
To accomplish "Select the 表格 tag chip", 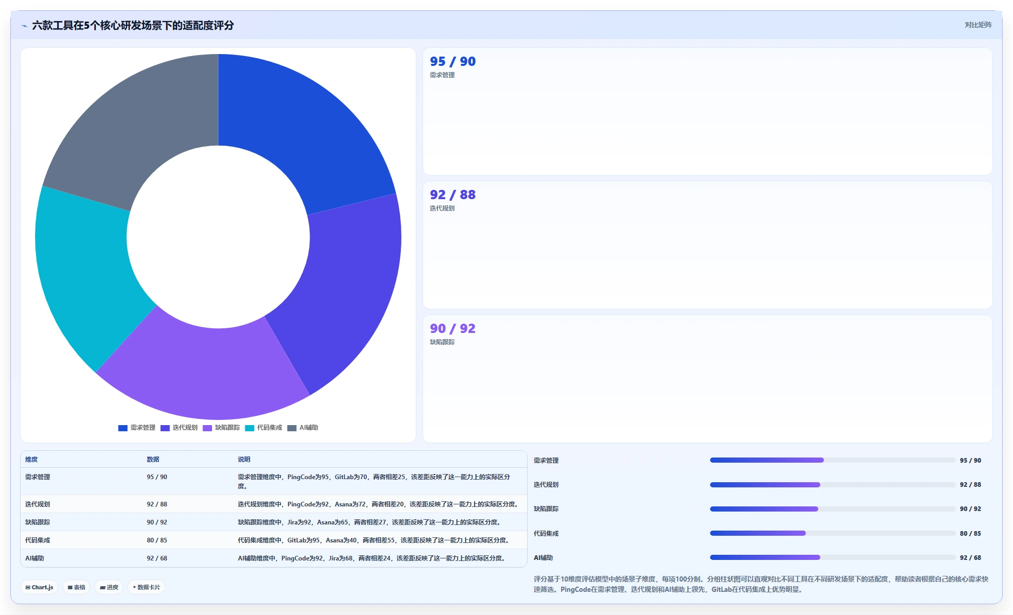I will (76, 587).
